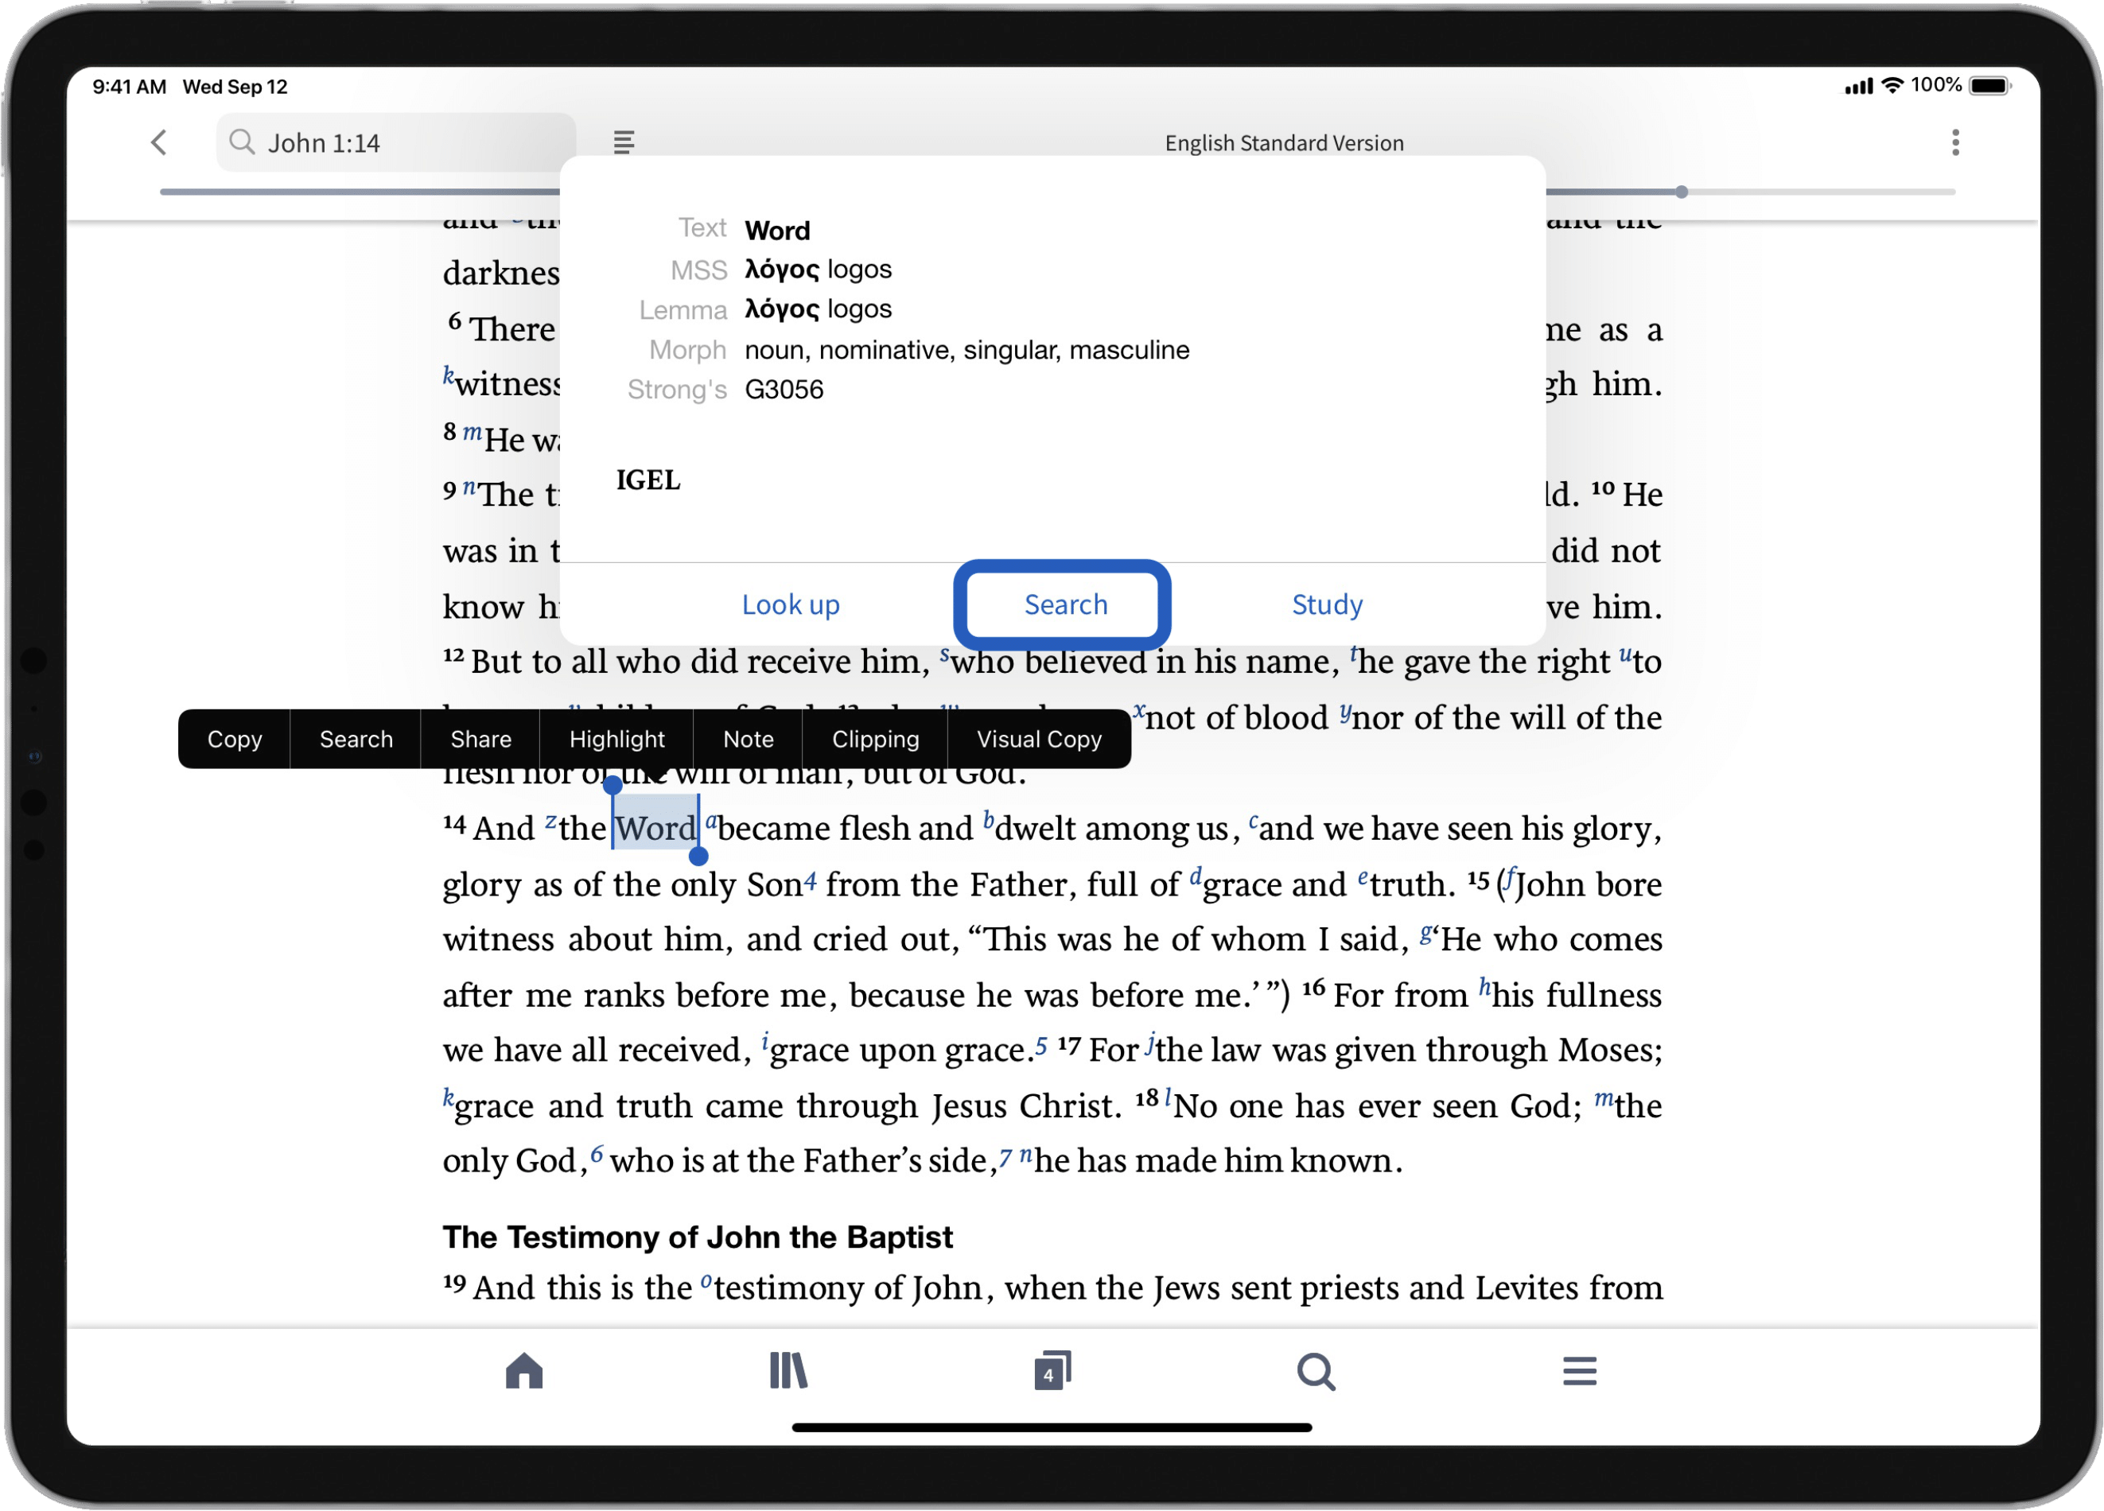2104x1511 pixels.
Task: Tap the back arrow icon
Action: tap(160, 142)
